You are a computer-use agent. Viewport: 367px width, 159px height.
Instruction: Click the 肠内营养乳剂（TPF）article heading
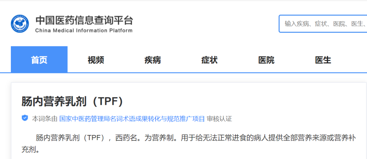[x=72, y=101]
